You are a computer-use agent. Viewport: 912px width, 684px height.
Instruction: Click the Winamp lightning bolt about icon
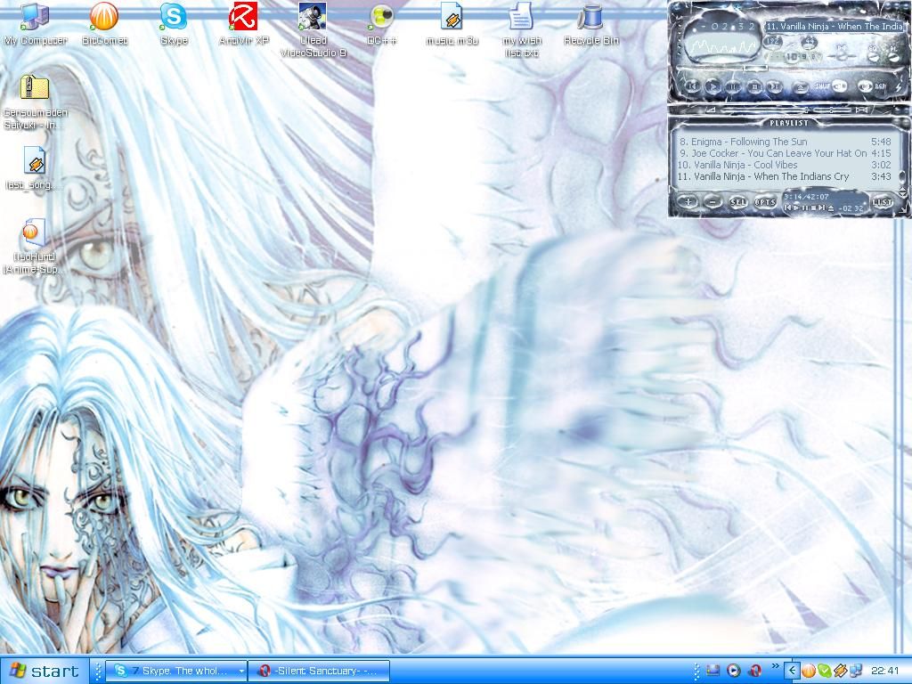click(x=900, y=87)
